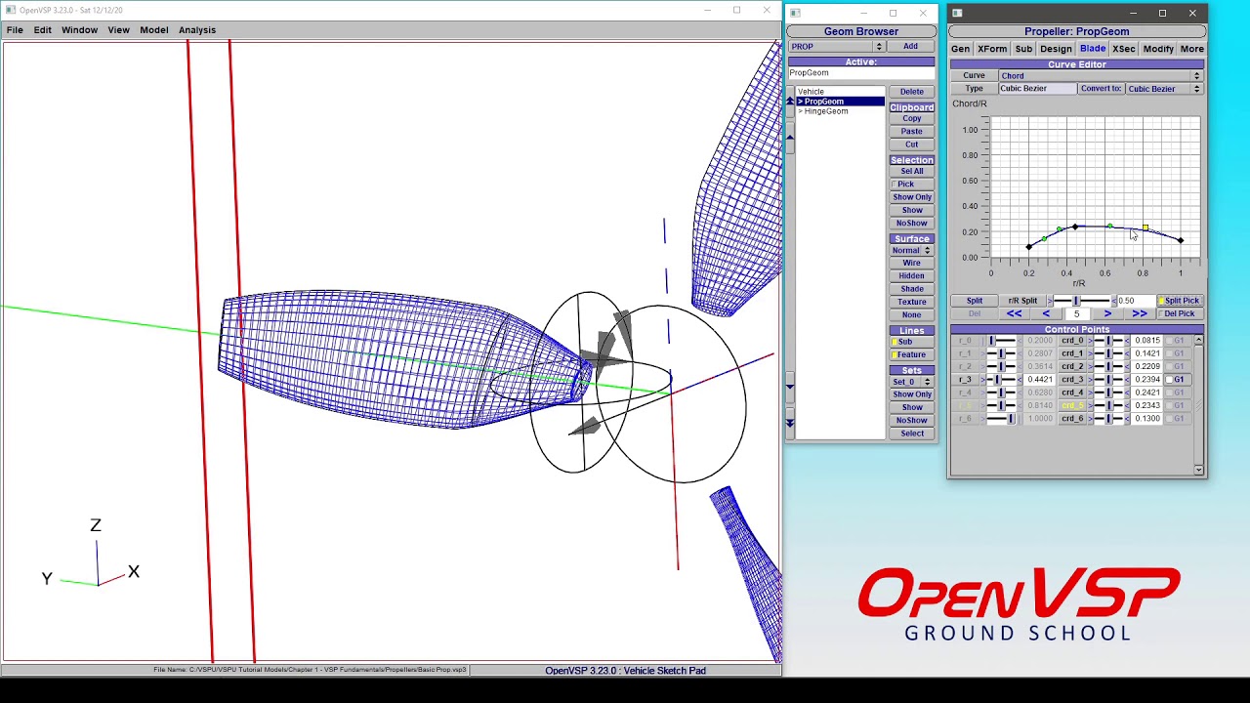Viewport: 1250px width, 703px height.
Task: Open the Window menu
Action: pos(79,30)
